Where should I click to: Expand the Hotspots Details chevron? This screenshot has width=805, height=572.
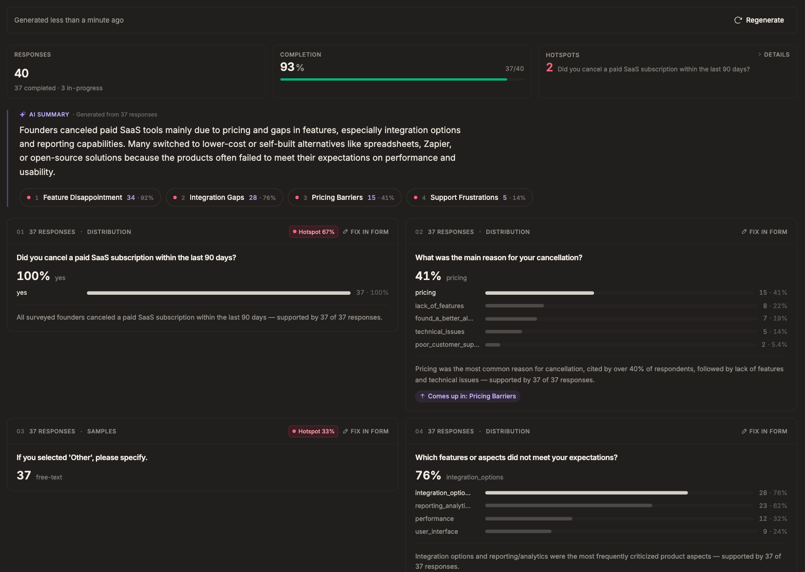[759, 54]
